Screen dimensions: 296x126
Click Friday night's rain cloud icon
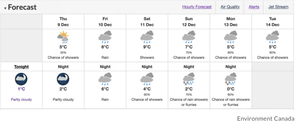[x=105, y=79]
